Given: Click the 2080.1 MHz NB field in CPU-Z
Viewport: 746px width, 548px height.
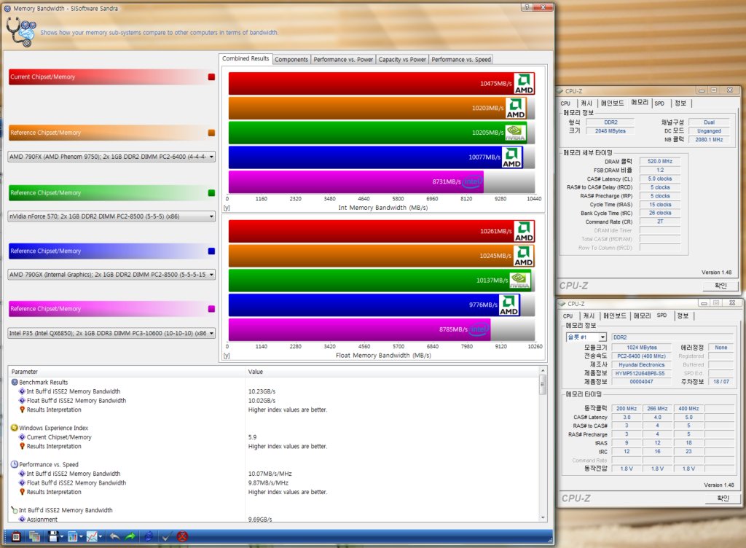Looking at the screenshot, I should tap(709, 139).
